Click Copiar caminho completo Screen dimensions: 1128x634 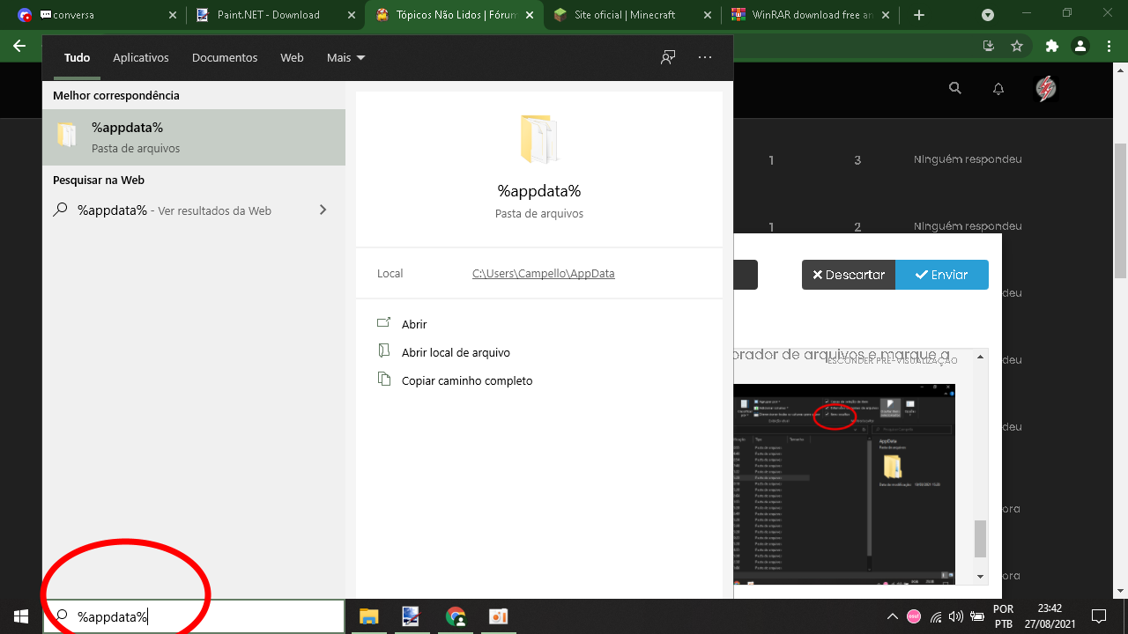(467, 380)
